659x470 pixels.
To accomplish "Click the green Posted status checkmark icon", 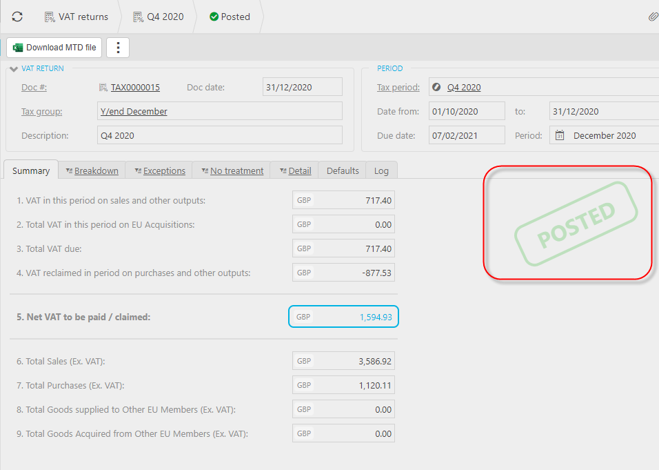I will point(214,17).
